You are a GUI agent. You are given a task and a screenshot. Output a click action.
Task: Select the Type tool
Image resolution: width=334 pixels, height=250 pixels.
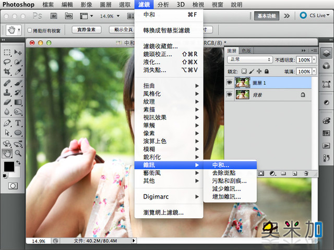18,123
